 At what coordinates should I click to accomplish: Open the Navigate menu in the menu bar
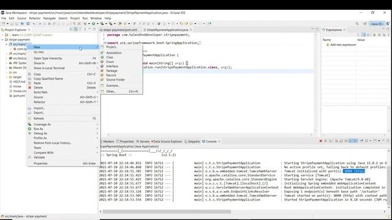click(x=50, y=18)
